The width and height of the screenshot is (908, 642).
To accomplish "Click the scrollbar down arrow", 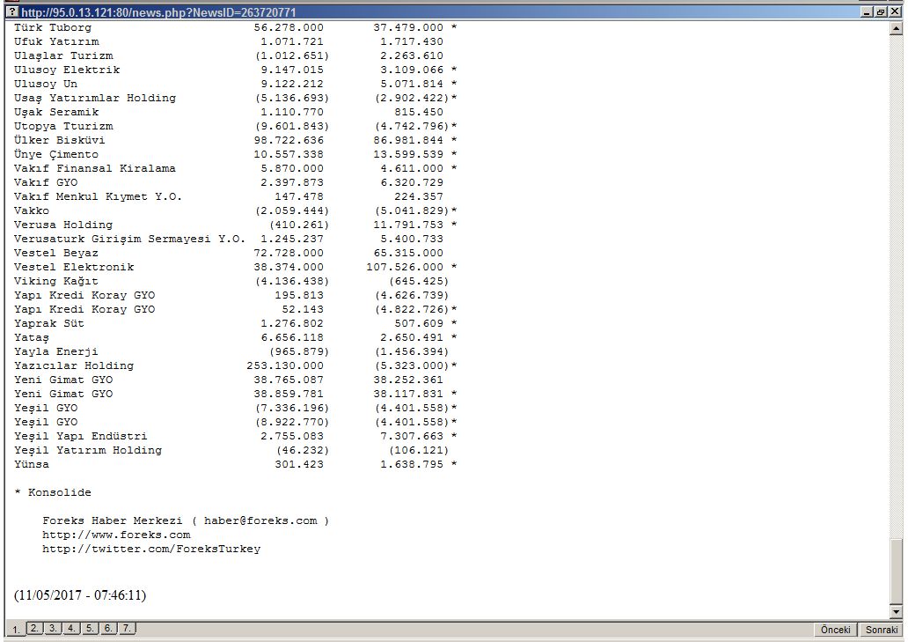I will (x=896, y=611).
